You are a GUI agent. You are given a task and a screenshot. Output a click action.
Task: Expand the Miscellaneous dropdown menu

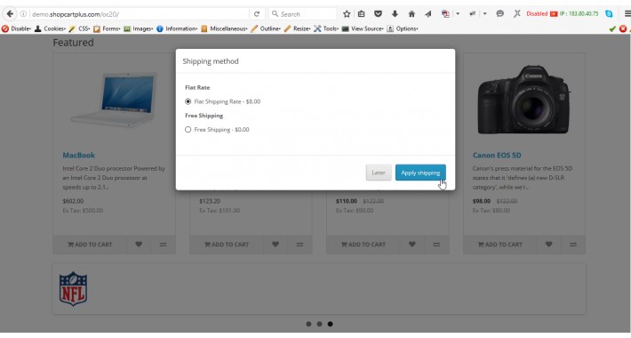pyautogui.click(x=224, y=28)
